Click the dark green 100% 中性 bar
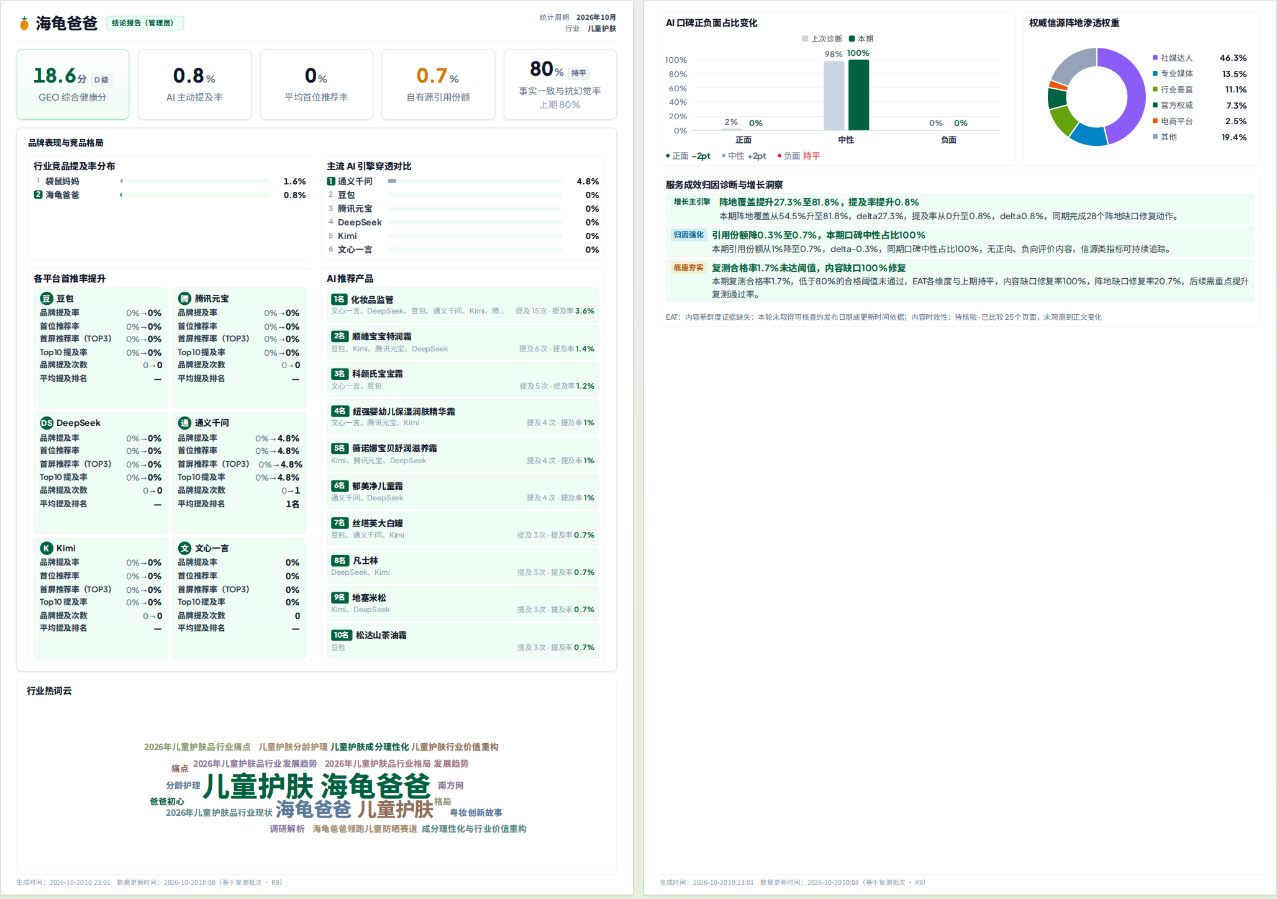 click(858, 95)
